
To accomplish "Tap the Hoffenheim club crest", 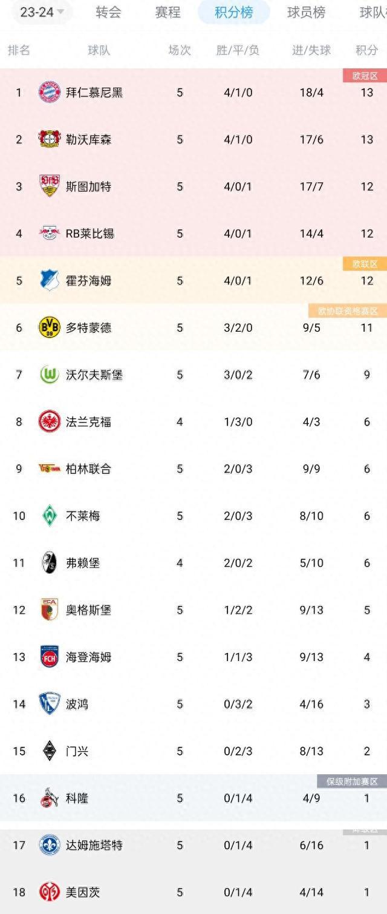I will 50,281.
